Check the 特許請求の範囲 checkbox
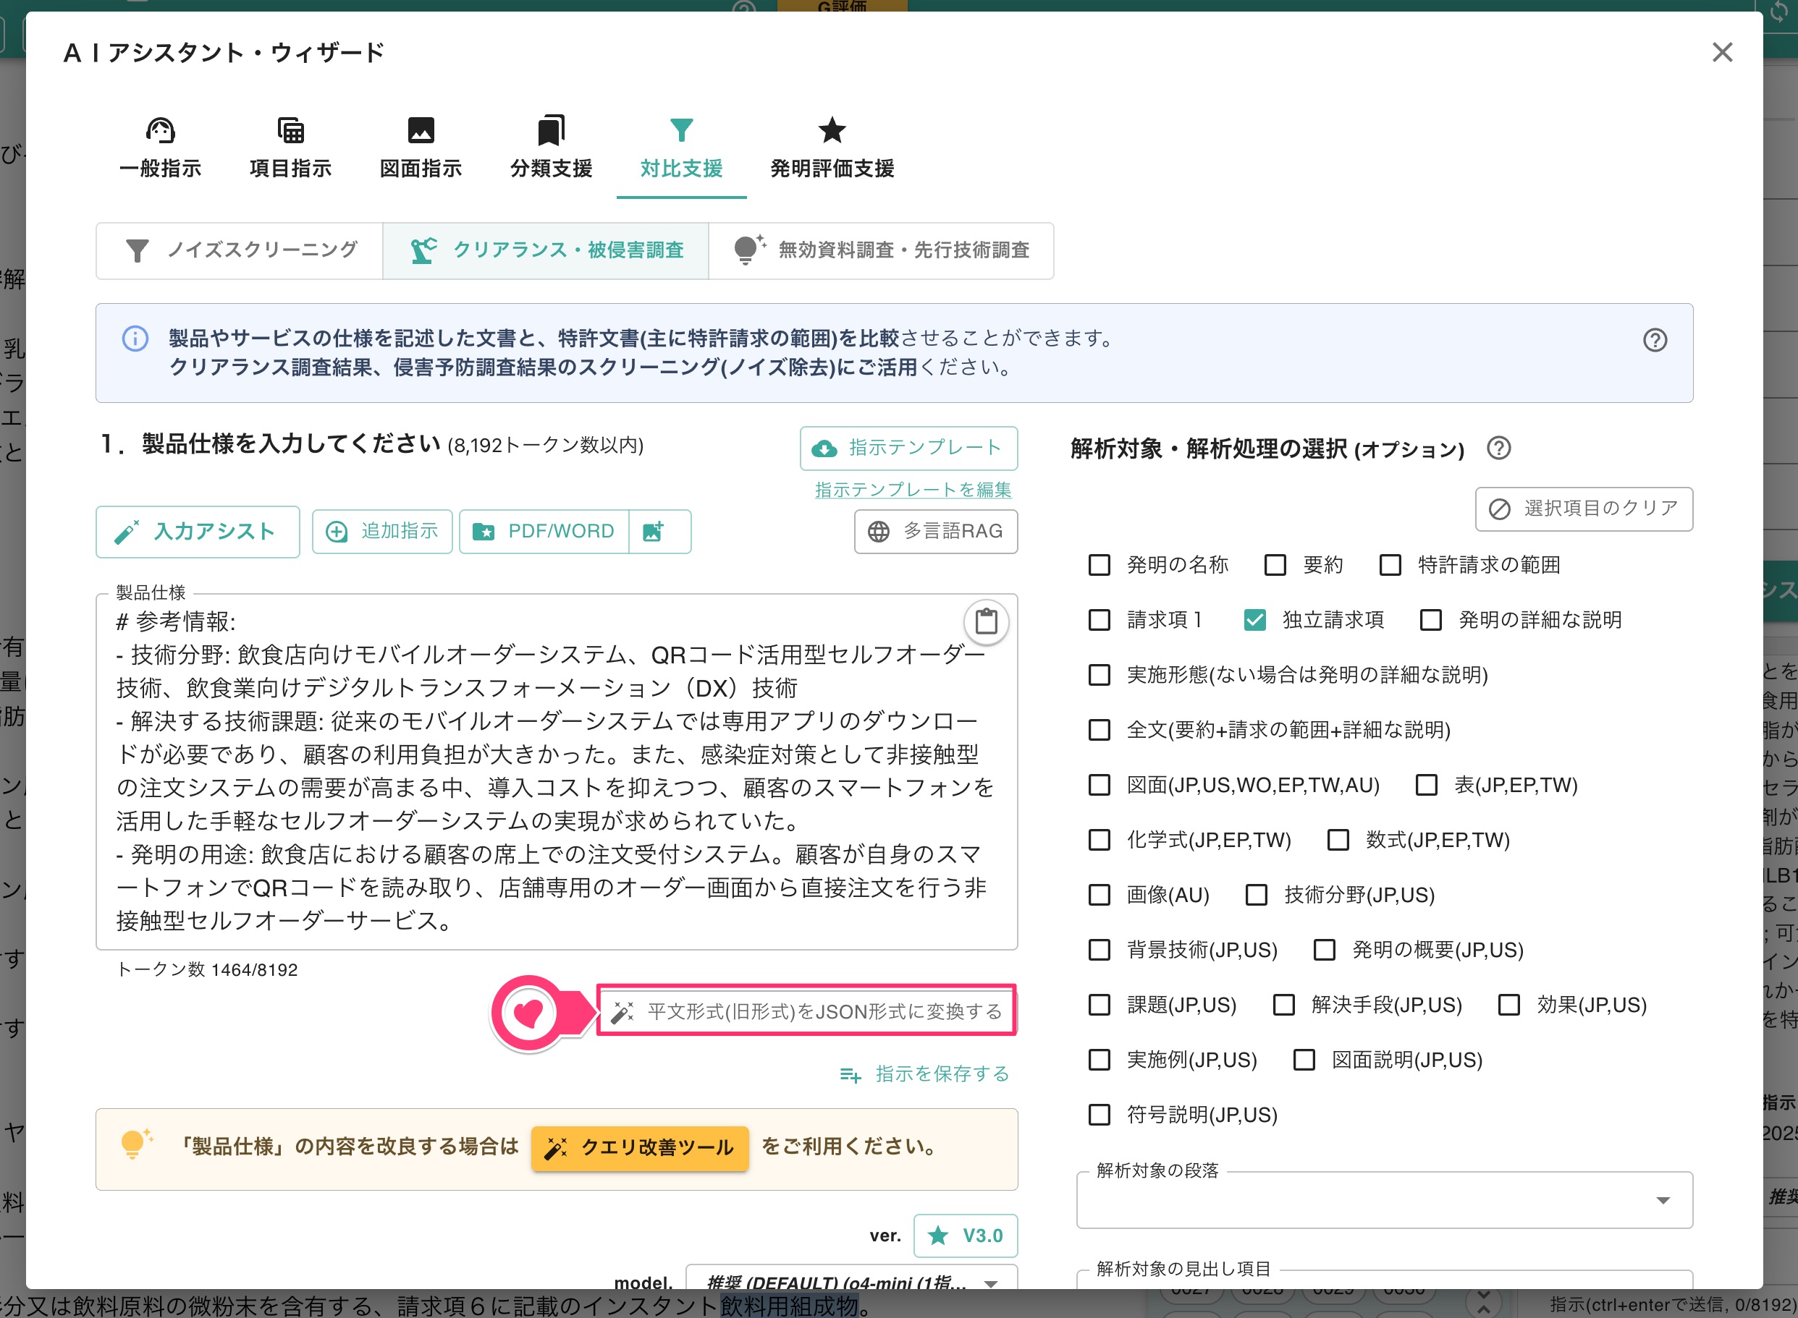 [x=1390, y=566]
